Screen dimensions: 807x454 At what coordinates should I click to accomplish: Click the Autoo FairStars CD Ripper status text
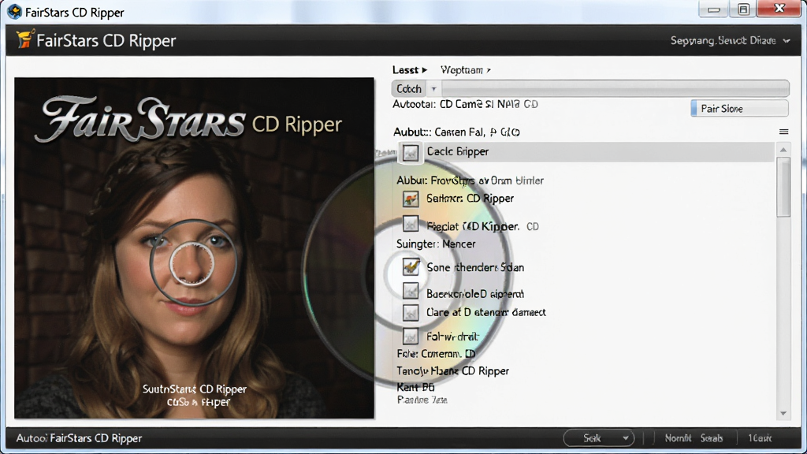[x=79, y=438]
